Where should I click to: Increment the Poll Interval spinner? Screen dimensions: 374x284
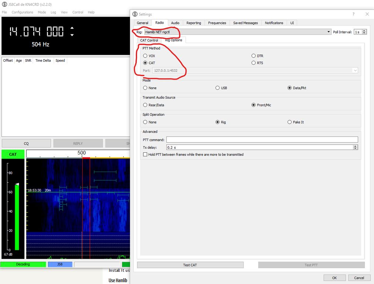364,31
